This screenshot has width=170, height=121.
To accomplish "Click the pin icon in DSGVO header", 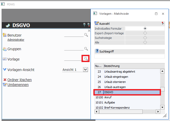I will 84,25.
